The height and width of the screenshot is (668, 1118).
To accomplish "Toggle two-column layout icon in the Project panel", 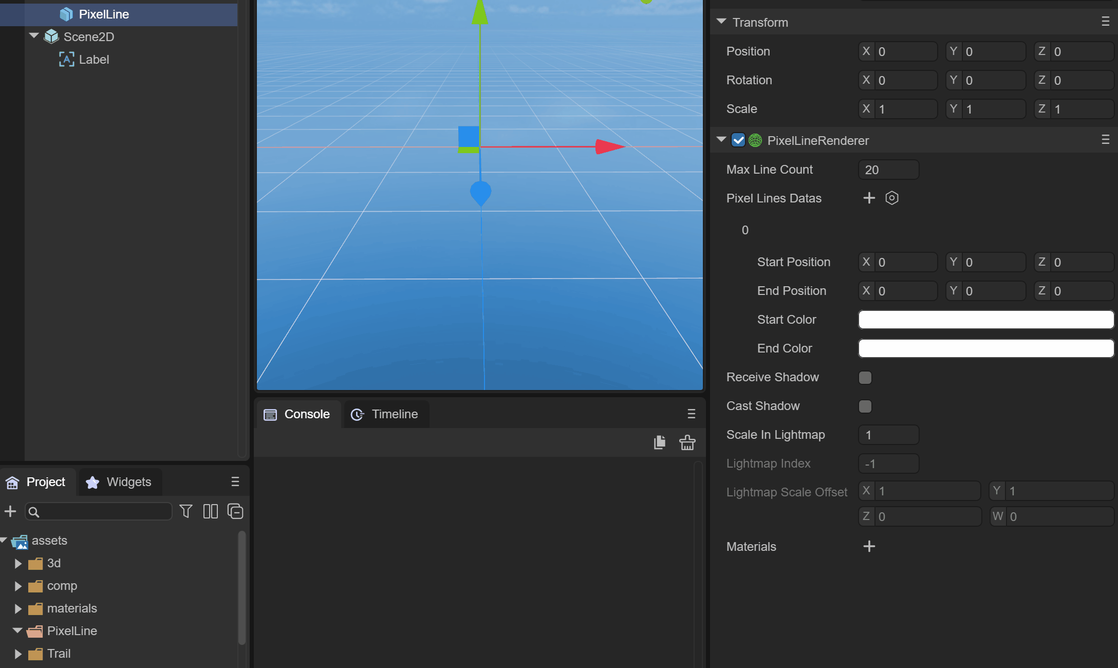I will pos(210,511).
